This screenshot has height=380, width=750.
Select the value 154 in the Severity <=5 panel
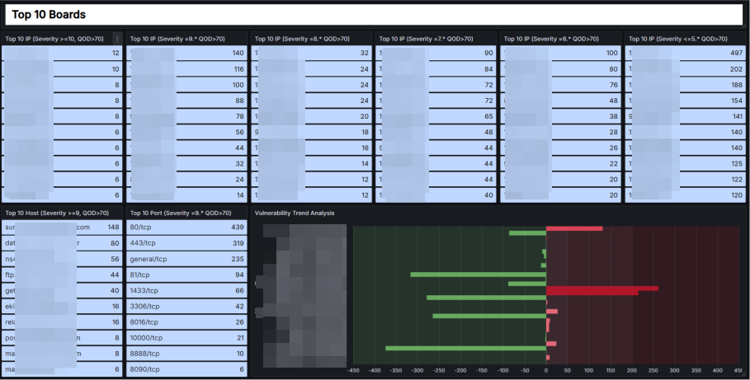point(737,101)
